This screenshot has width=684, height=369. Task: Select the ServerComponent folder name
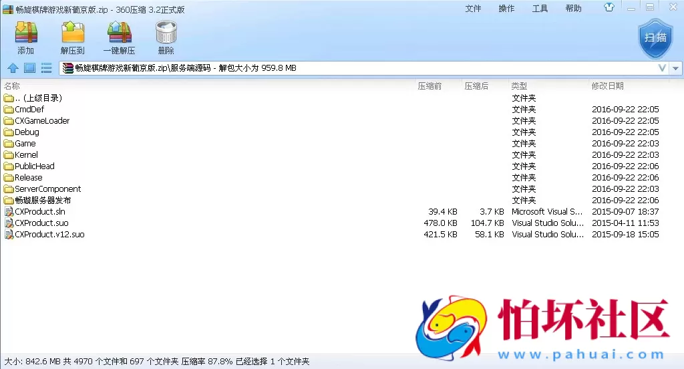(x=48, y=189)
